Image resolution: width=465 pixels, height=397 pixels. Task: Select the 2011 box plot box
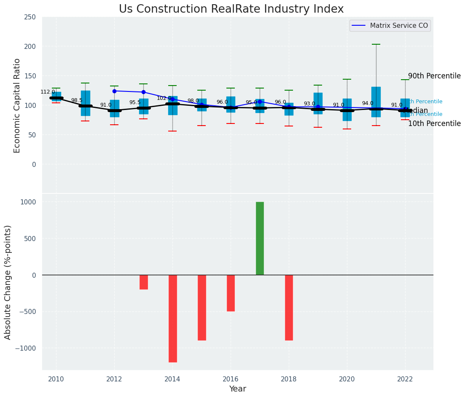click(x=85, y=103)
